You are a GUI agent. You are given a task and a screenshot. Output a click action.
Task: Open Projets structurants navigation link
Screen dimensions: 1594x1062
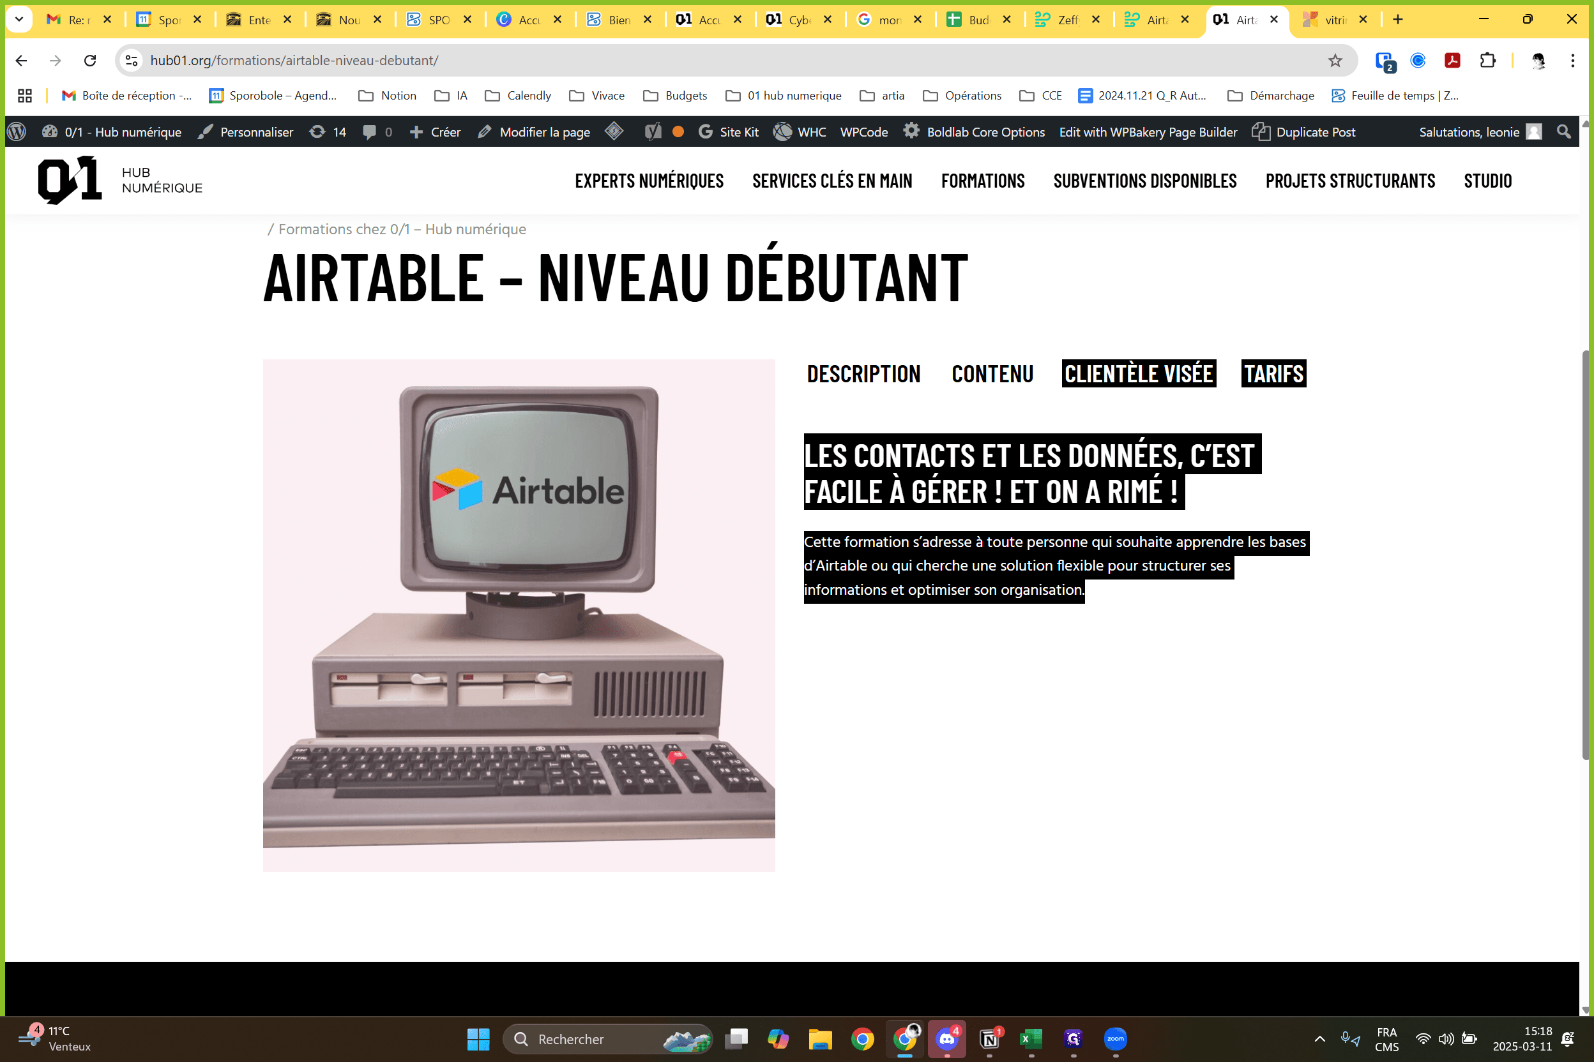click(x=1350, y=181)
